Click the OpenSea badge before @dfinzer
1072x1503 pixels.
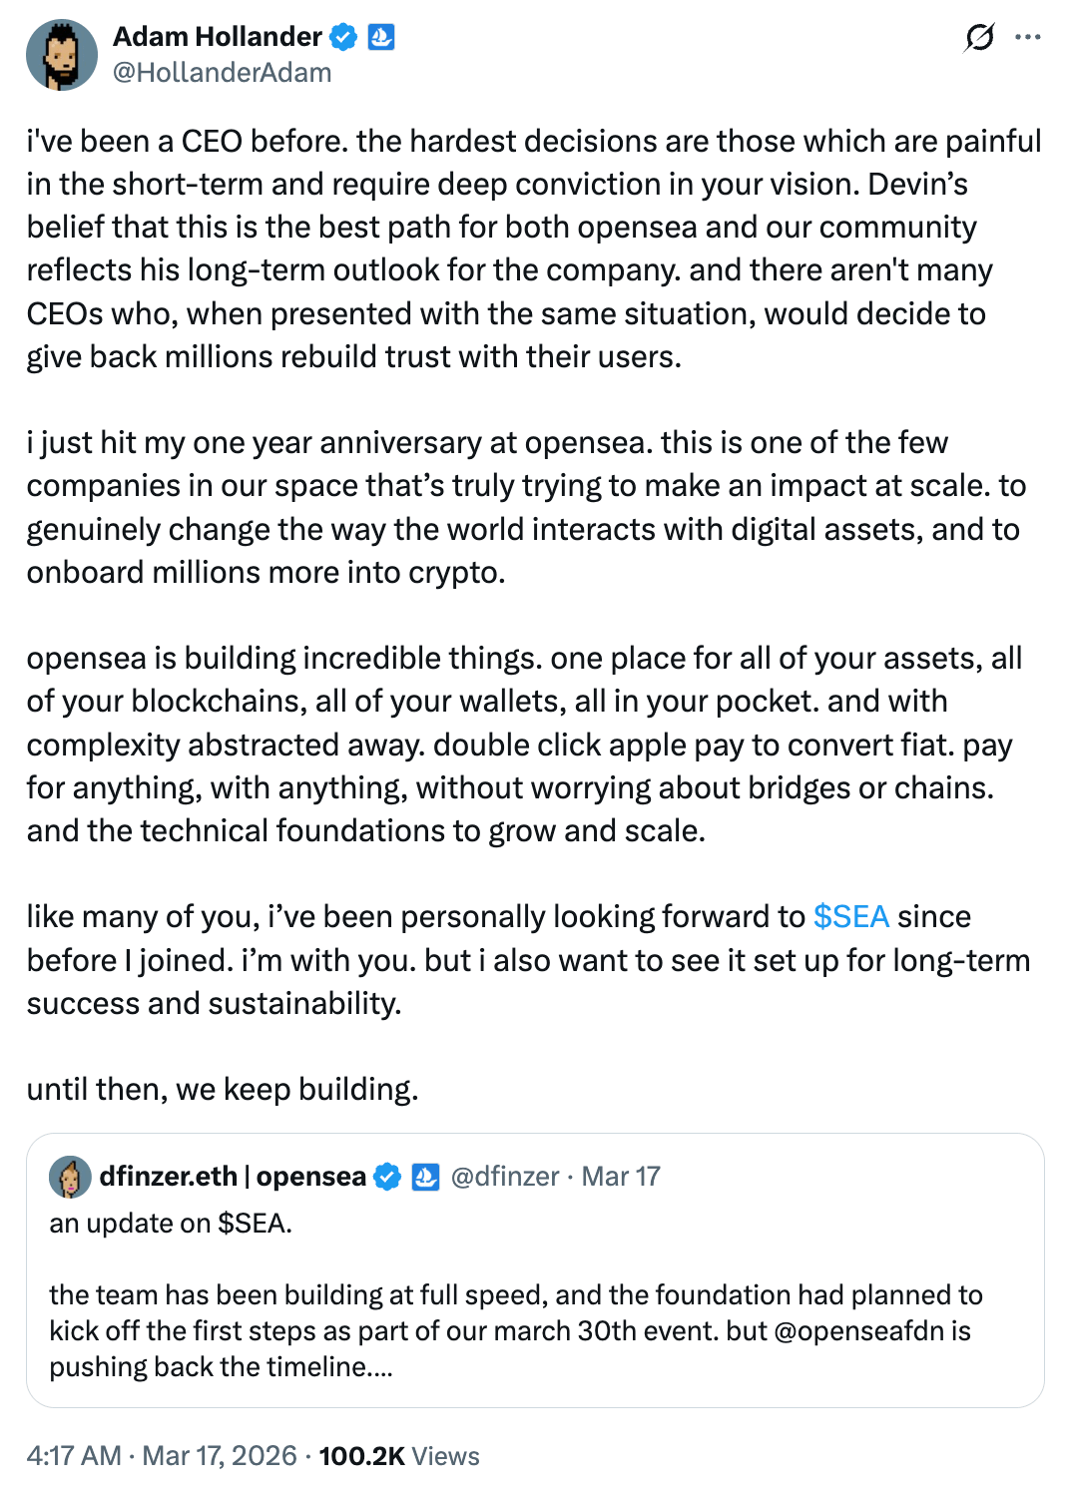[426, 1178]
